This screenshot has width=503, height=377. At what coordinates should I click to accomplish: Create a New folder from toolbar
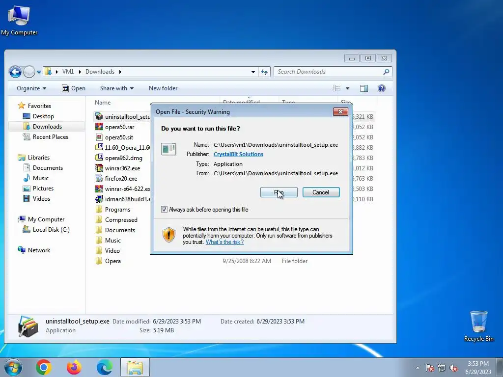pyautogui.click(x=163, y=88)
